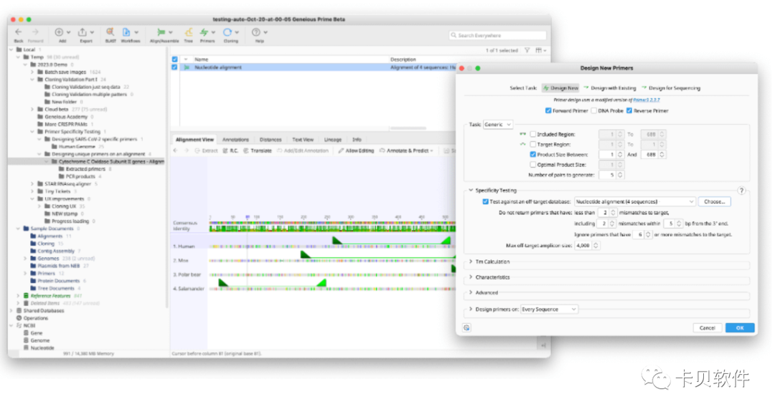The width and height of the screenshot is (775, 412).
Task: Select the Design New task button
Action: click(560, 88)
